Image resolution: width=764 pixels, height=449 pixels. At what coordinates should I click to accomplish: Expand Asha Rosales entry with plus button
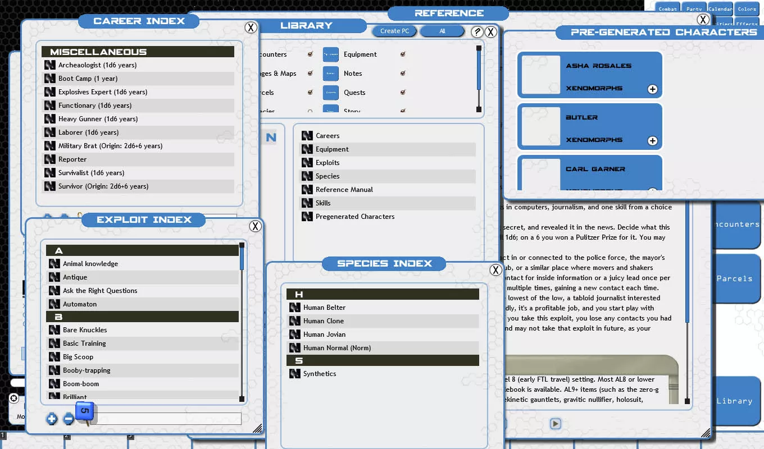click(x=652, y=89)
